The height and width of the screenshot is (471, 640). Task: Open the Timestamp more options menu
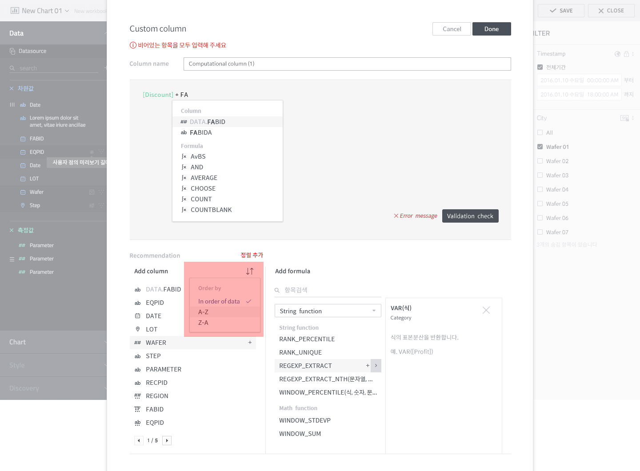click(633, 54)
